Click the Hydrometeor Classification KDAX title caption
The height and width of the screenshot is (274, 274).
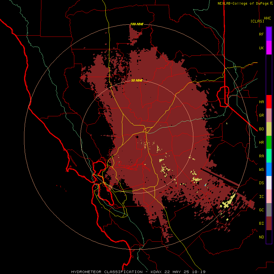pos(138,272)
